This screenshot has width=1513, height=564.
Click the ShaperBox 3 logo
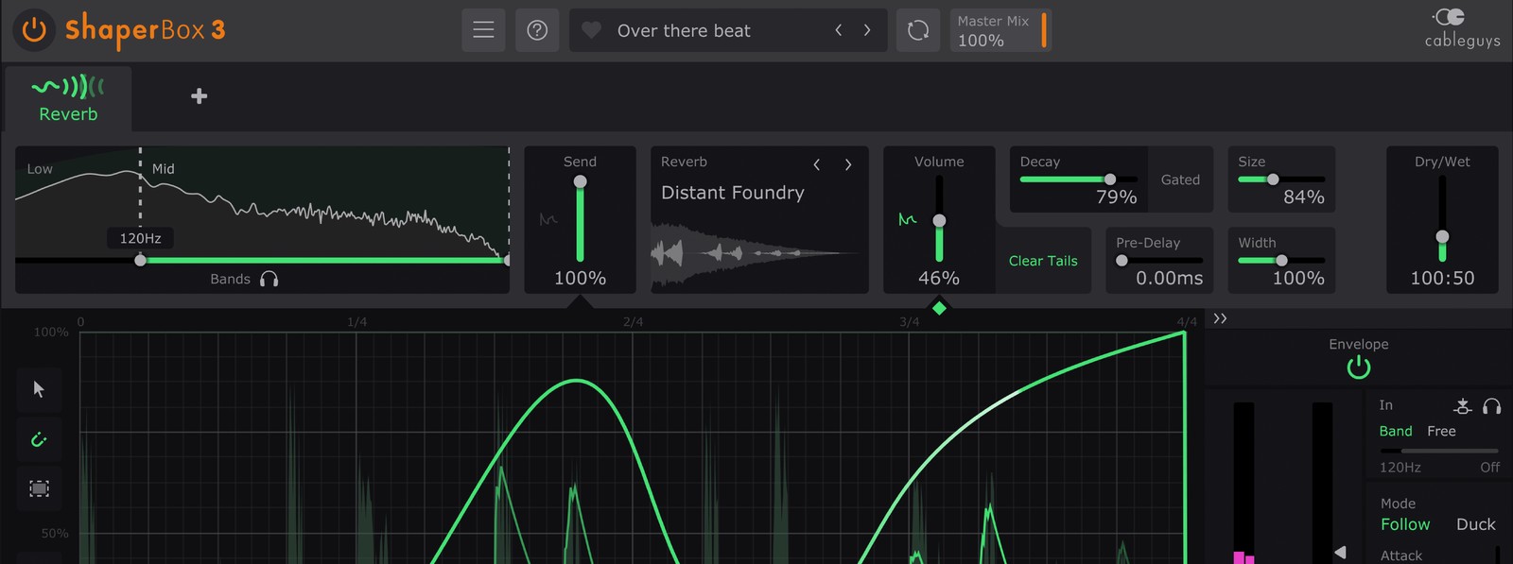click(145, 30)
